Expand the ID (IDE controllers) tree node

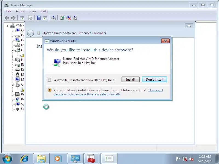pos(13,65)
